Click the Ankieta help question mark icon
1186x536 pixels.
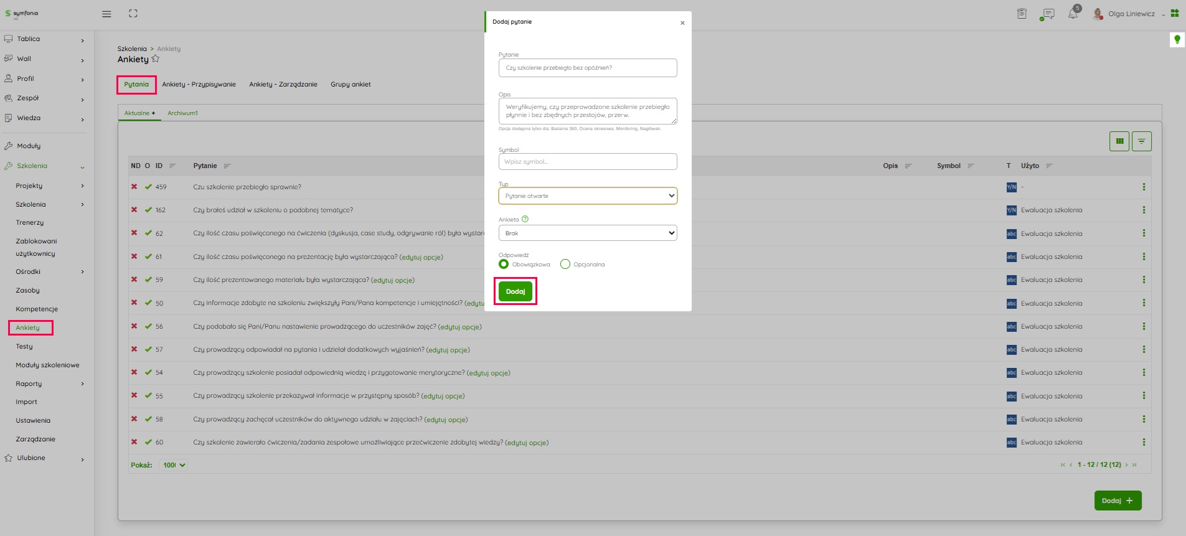[x=525, y=219]
